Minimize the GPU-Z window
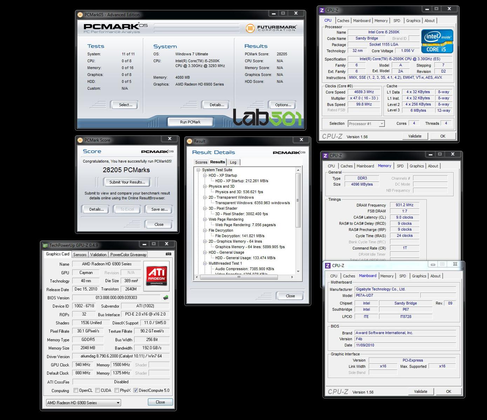Viewport: 487px width, 420px height. [144, 244]
